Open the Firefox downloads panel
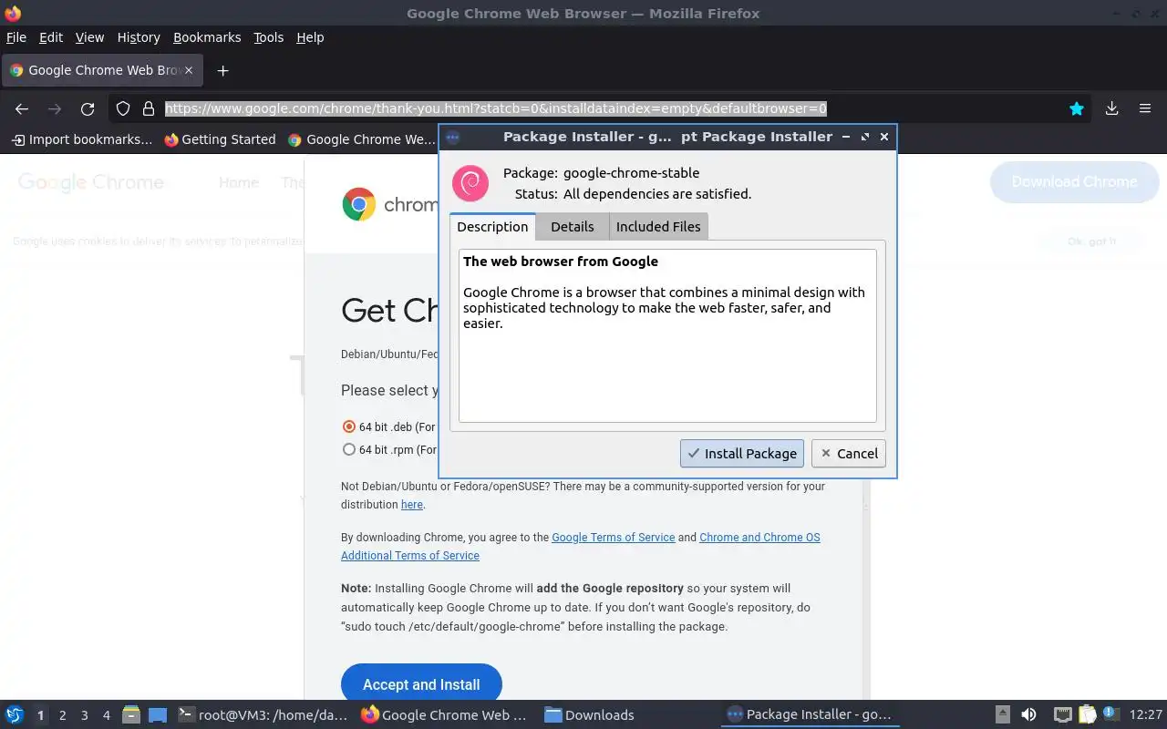The height and width of the screenshot is (729, 1167). pos(1111,108)
